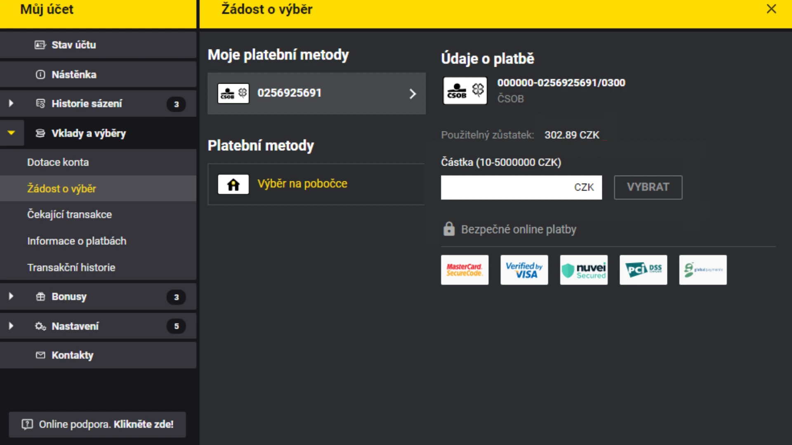Click the ČSOB bank logo in payment details

tap(465, 90)
